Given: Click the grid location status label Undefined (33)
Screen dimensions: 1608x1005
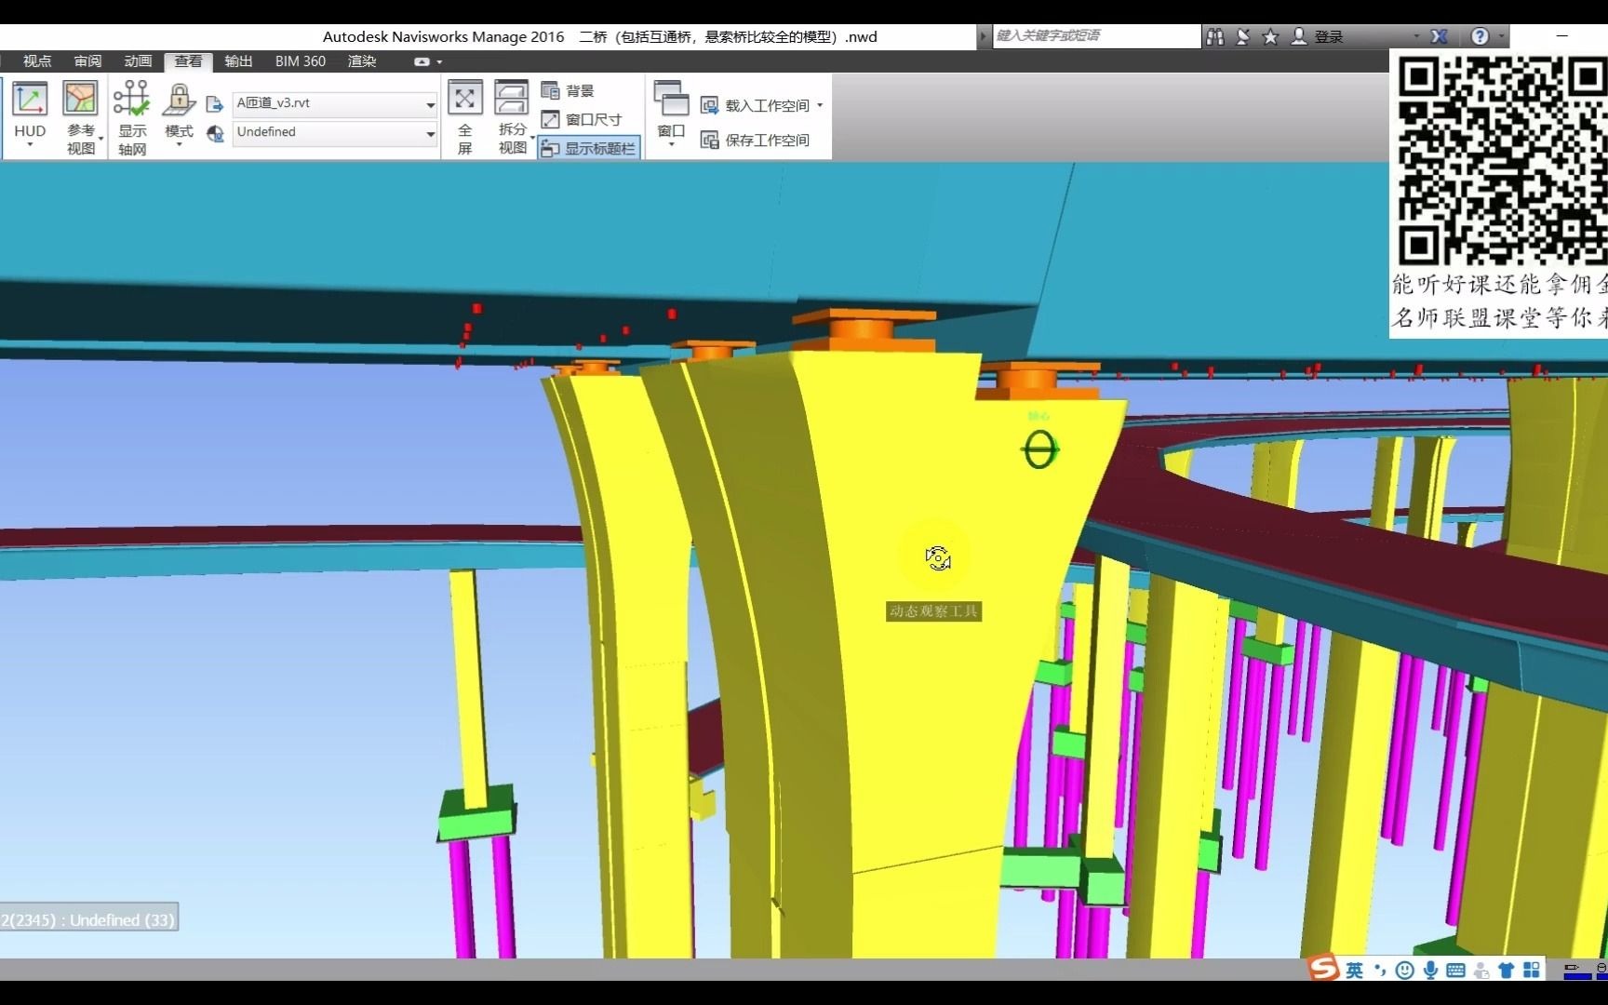Looking at the screenshot, I should pos(87,919).
